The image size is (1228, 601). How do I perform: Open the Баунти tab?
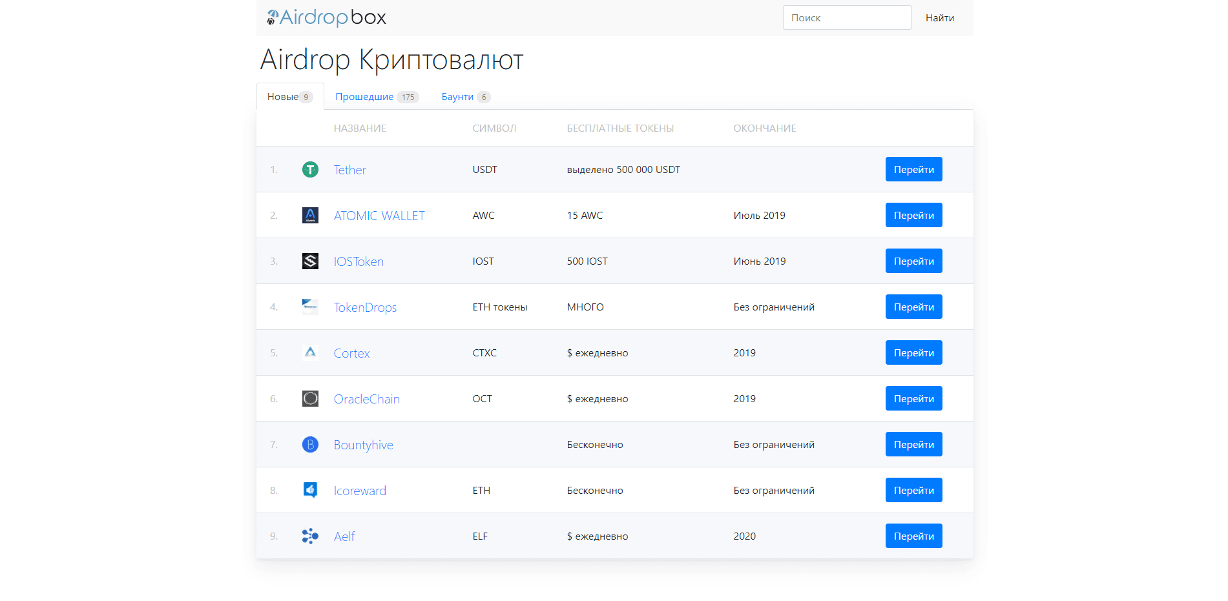pos(459,96)
